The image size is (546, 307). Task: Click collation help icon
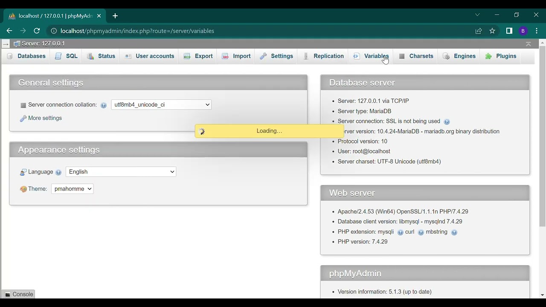click(x=103, y=105)
